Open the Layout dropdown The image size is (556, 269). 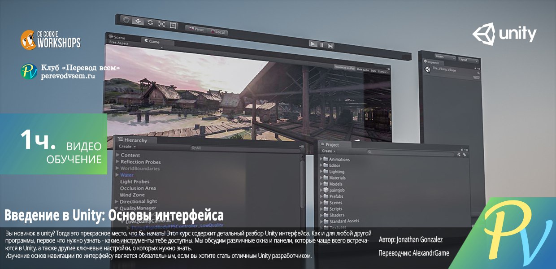[468, 60]
